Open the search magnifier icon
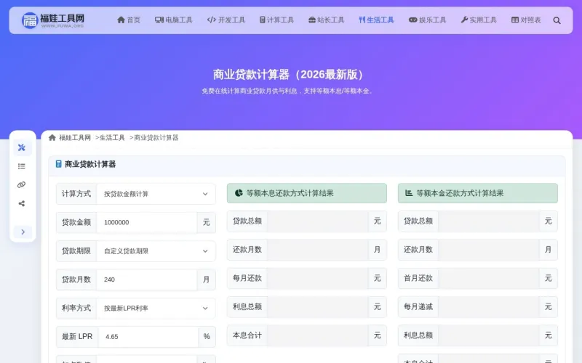Image resolution: width=582 pixels, height=363 pixels. pyautogui.click(x=557, y=20)
